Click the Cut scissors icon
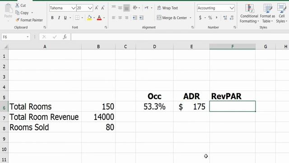289x163 pixels. click(x=17, y=5)
